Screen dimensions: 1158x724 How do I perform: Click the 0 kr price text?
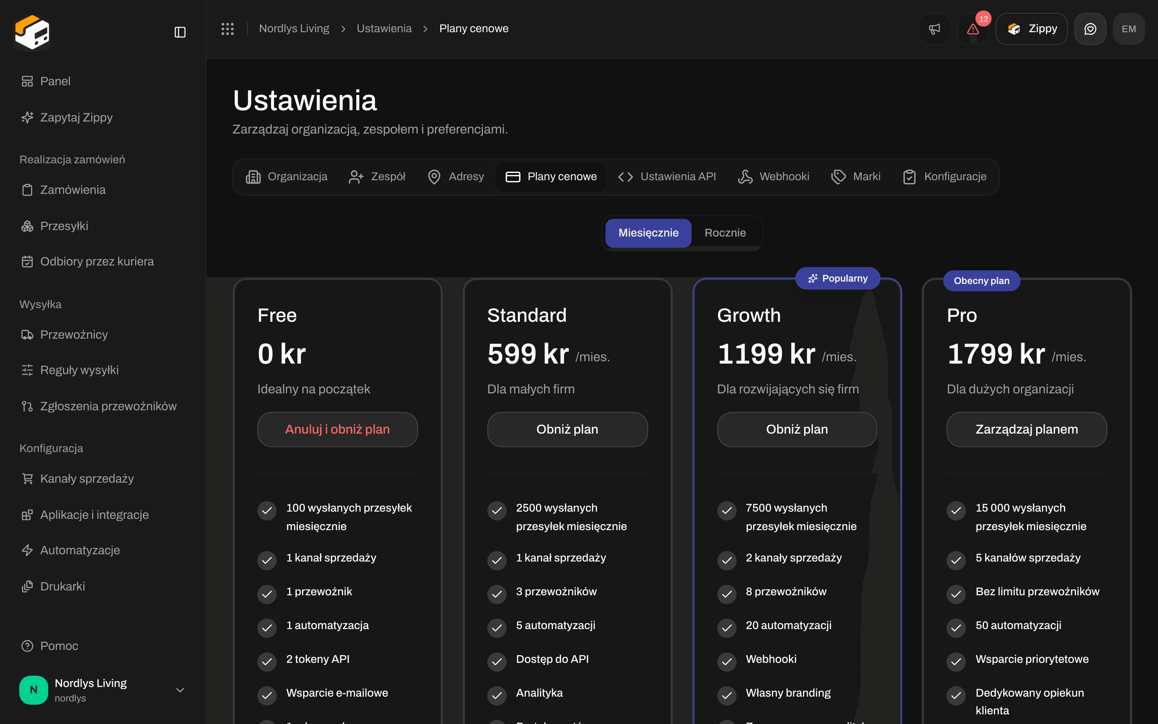281,354
